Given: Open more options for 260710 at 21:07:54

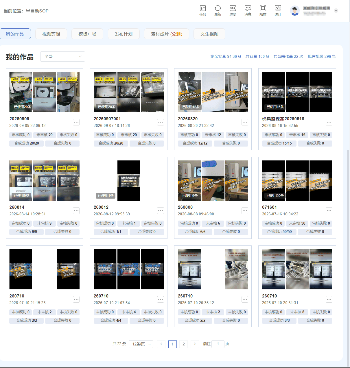Looking at the screenshot, I should [161, 299].
